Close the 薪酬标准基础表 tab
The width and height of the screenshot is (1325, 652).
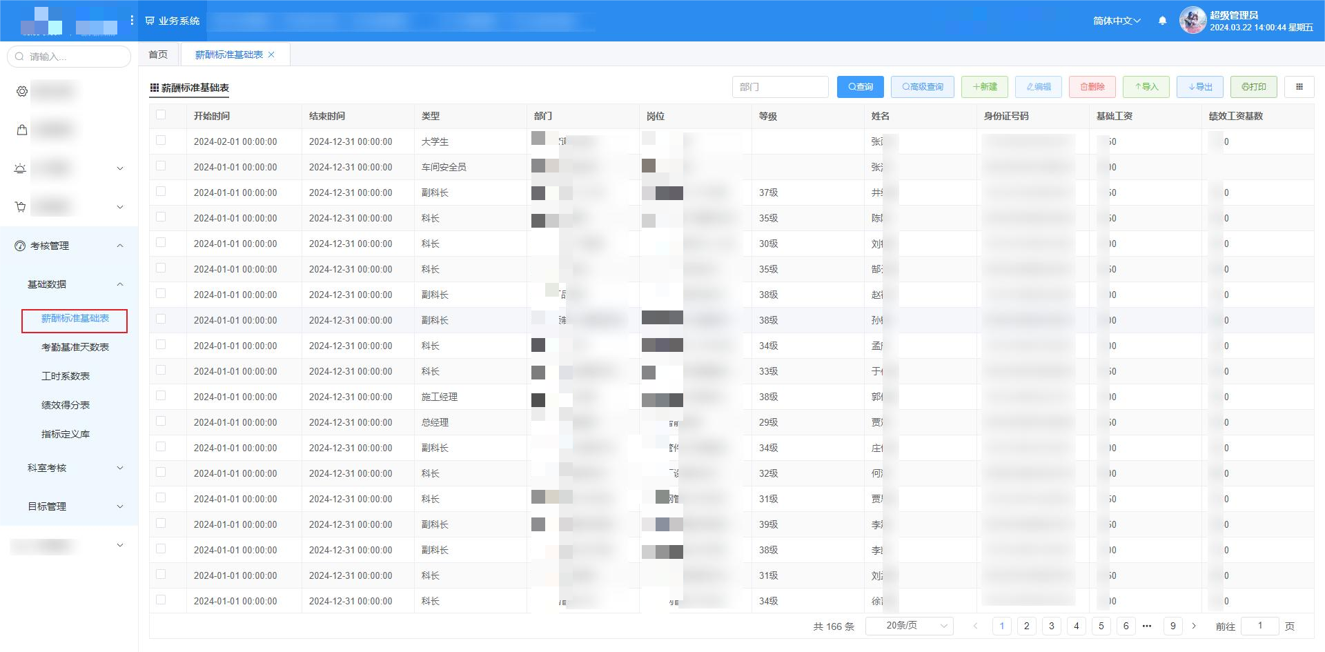click(x=271, y=55)
